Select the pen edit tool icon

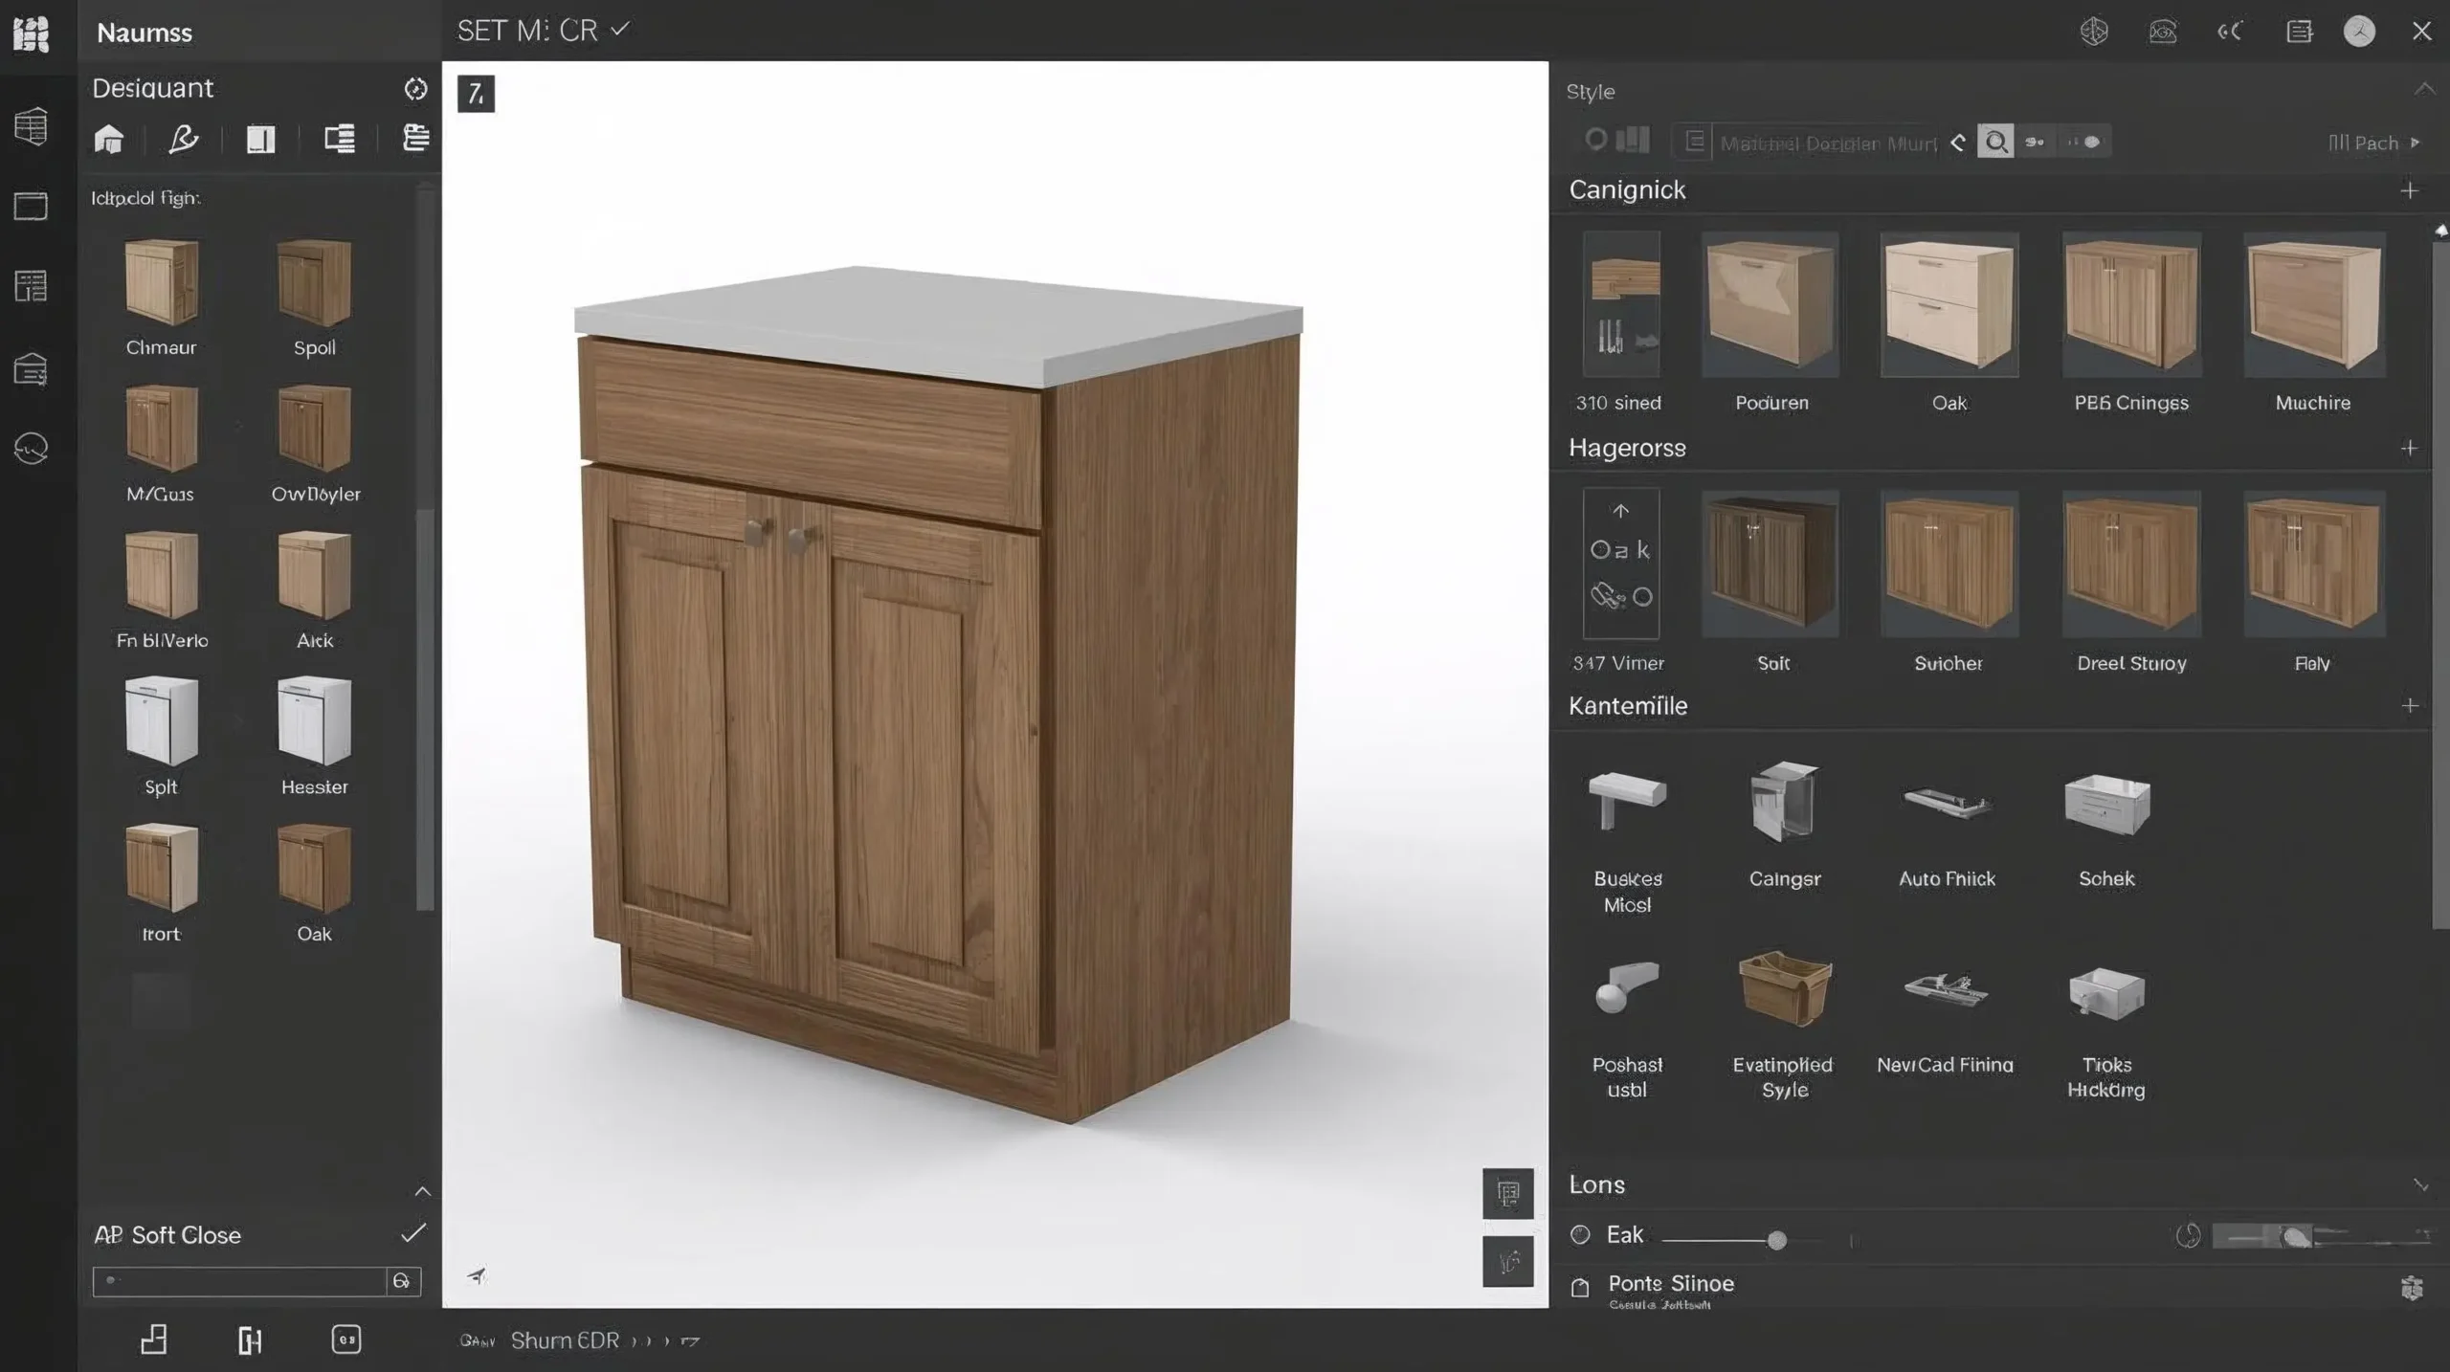click(183, 140)
